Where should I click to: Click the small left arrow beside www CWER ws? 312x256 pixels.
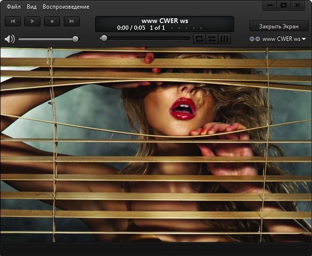252,39
